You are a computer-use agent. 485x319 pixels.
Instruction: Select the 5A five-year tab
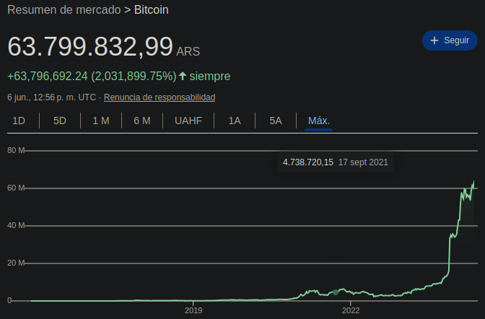tap(276, 121)
